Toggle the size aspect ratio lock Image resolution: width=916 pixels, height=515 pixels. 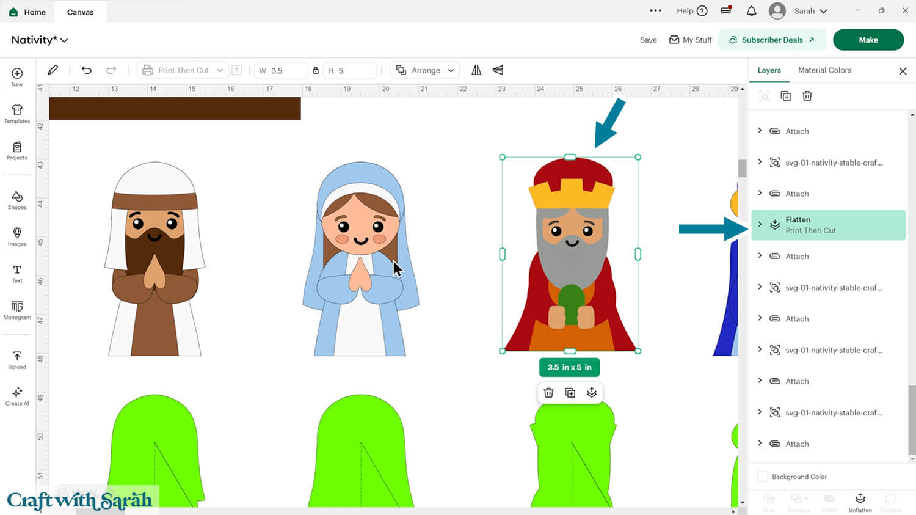click(x=316, y=70)
